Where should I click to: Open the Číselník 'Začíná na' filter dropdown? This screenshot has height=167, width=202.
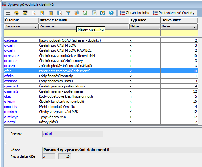36,27
